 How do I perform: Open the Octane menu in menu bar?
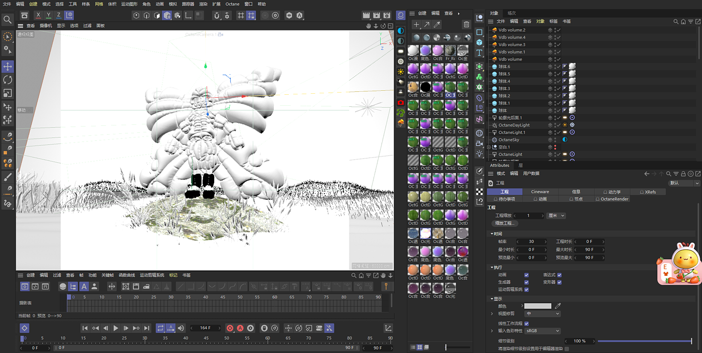click(232, 4)
